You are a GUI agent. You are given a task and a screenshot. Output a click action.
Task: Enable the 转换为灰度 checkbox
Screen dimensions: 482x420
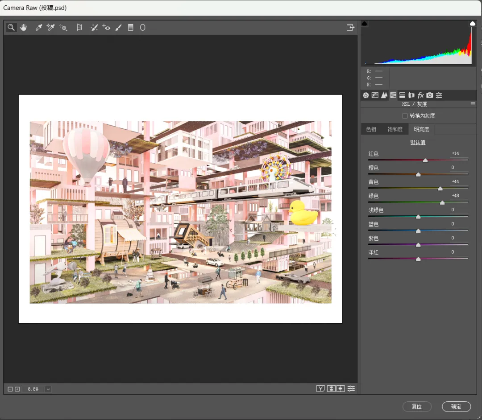(x=405, y=116)
